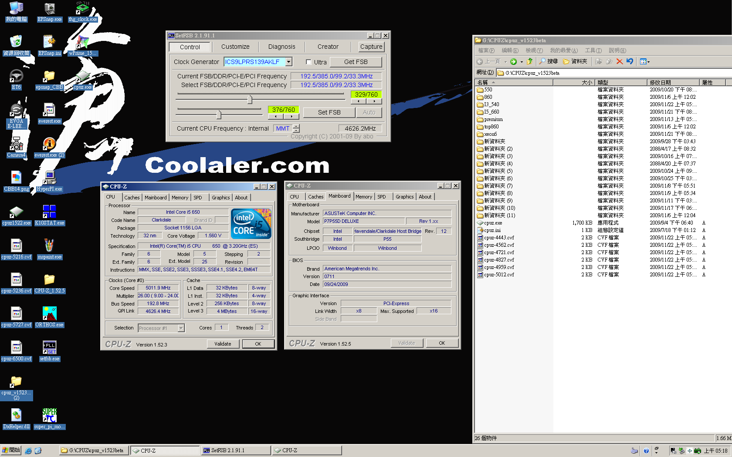The height and width of the screenshot is (457, 732).
Task: Switch to the Customize tab in SetFSB
Action: [x=235, y=47]
